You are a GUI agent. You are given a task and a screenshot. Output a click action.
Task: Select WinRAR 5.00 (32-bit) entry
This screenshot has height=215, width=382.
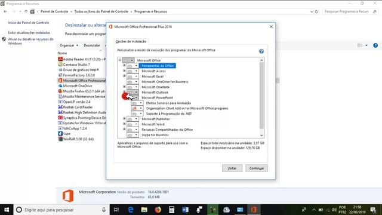76,139
